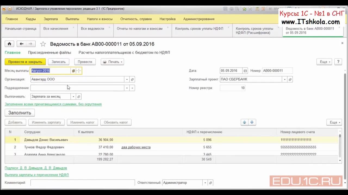The height and width of the screenshot is (195, 348).
Task: Close the Все ведомости tab
Action: coord(109,27)
